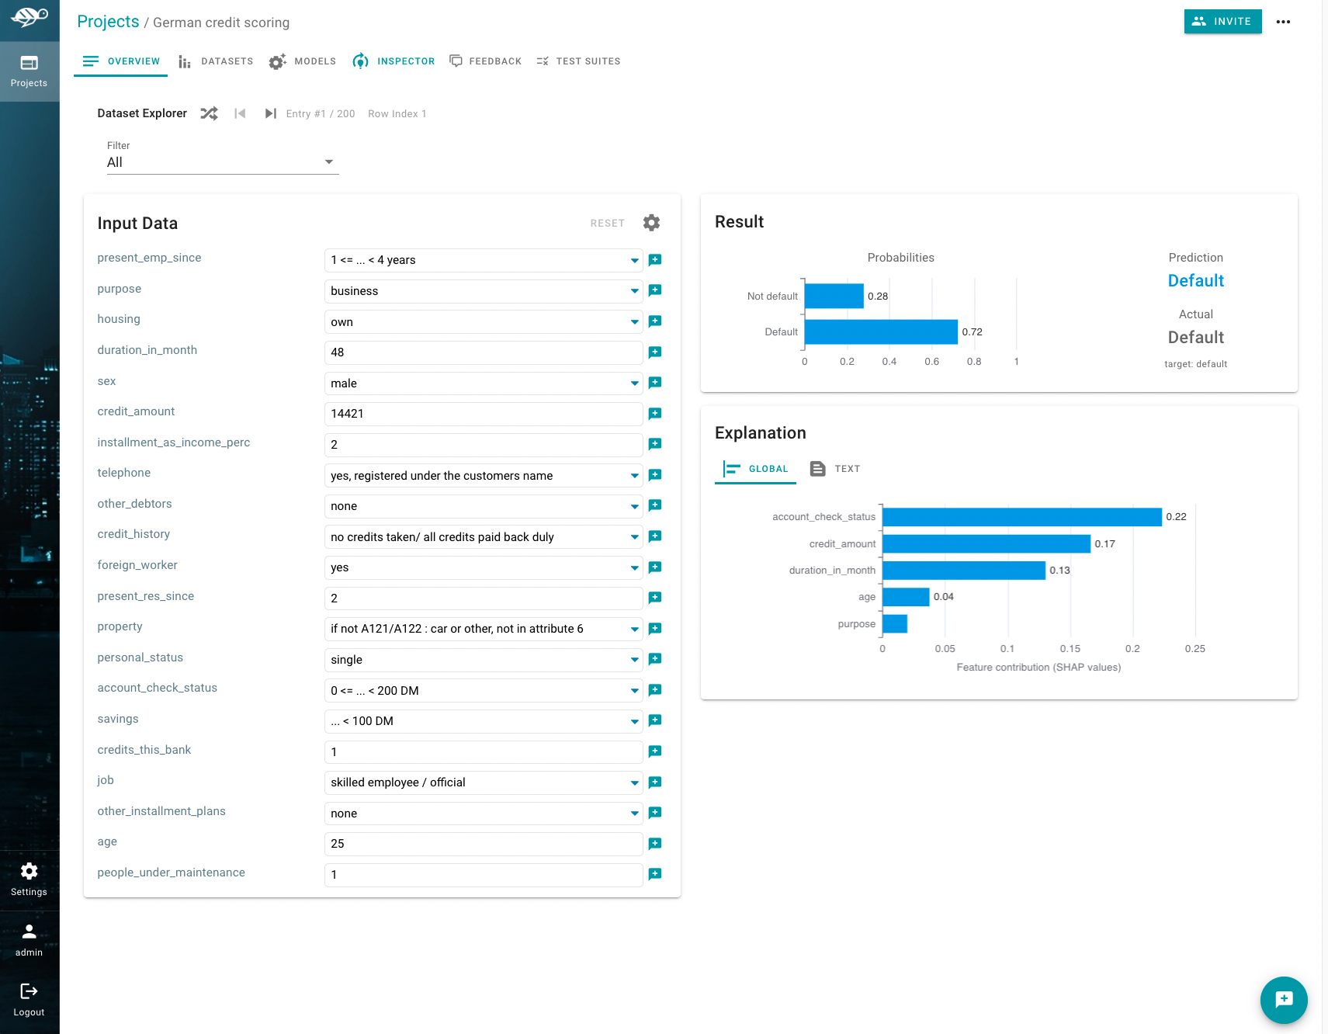The height and width of the screenshot is (1034, 1328).
Task: Click the INVITE button
Action: pos(1222,21)
